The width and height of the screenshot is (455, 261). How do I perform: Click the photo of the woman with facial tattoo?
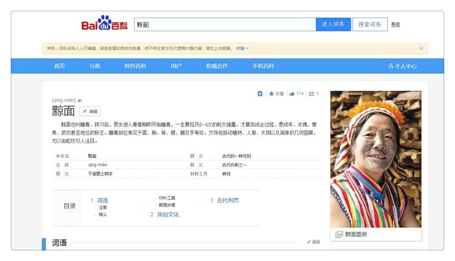[x=376, y=159]
